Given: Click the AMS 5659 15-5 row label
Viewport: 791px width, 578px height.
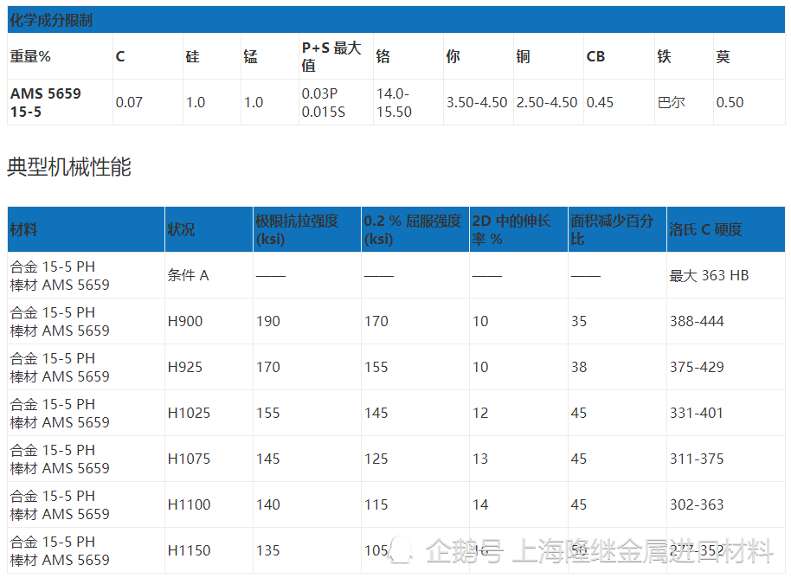Looking at the screenshot, I should click(42, 101).
